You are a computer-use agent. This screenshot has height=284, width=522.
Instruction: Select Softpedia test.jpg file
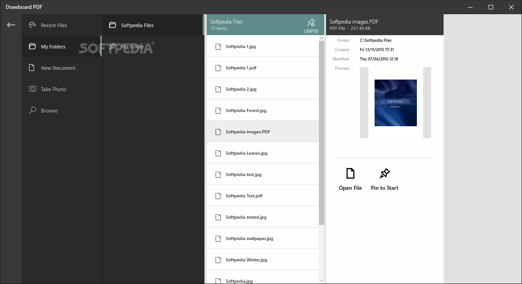[263, 174]
